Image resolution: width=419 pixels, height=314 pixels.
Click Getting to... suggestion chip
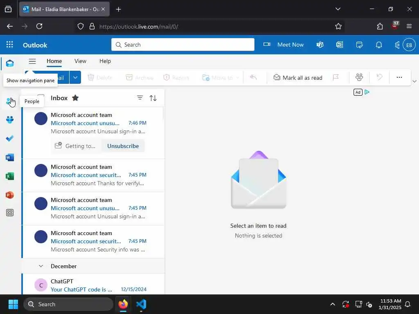click(76, 146)
